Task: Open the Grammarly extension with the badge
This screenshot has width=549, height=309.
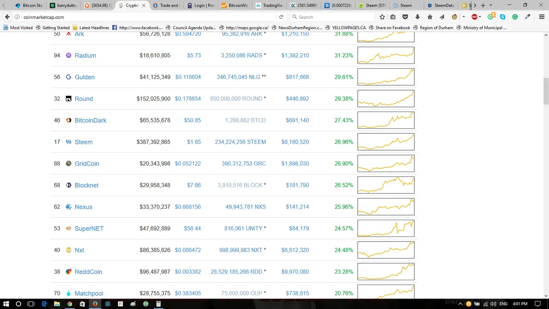Action: [491, 17]
